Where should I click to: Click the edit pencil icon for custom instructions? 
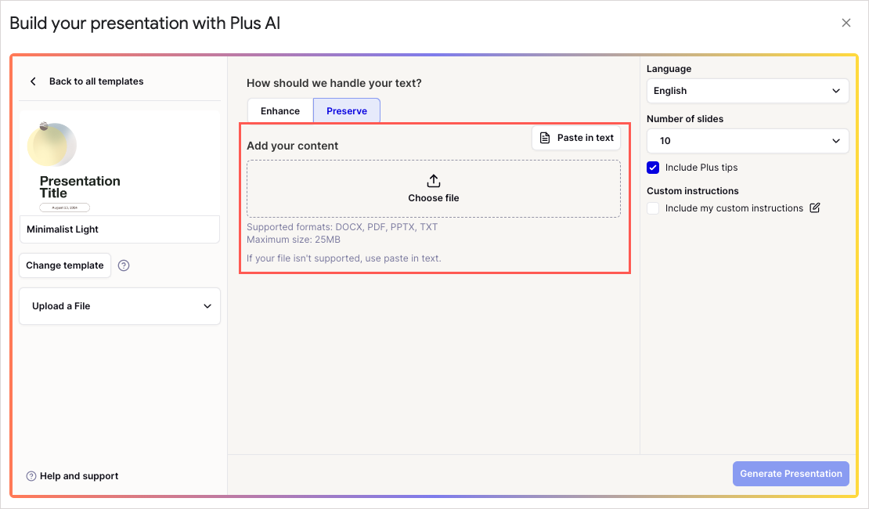coord(815,208)
